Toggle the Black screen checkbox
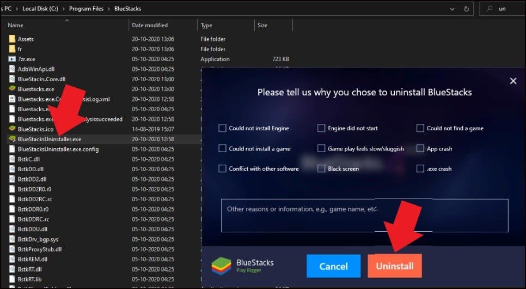This screenshot has width=526, height=289. pyautogui.click(x=321, y=169)
